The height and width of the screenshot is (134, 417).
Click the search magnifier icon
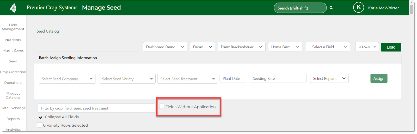pyautogui.click(x=331, y=8)
